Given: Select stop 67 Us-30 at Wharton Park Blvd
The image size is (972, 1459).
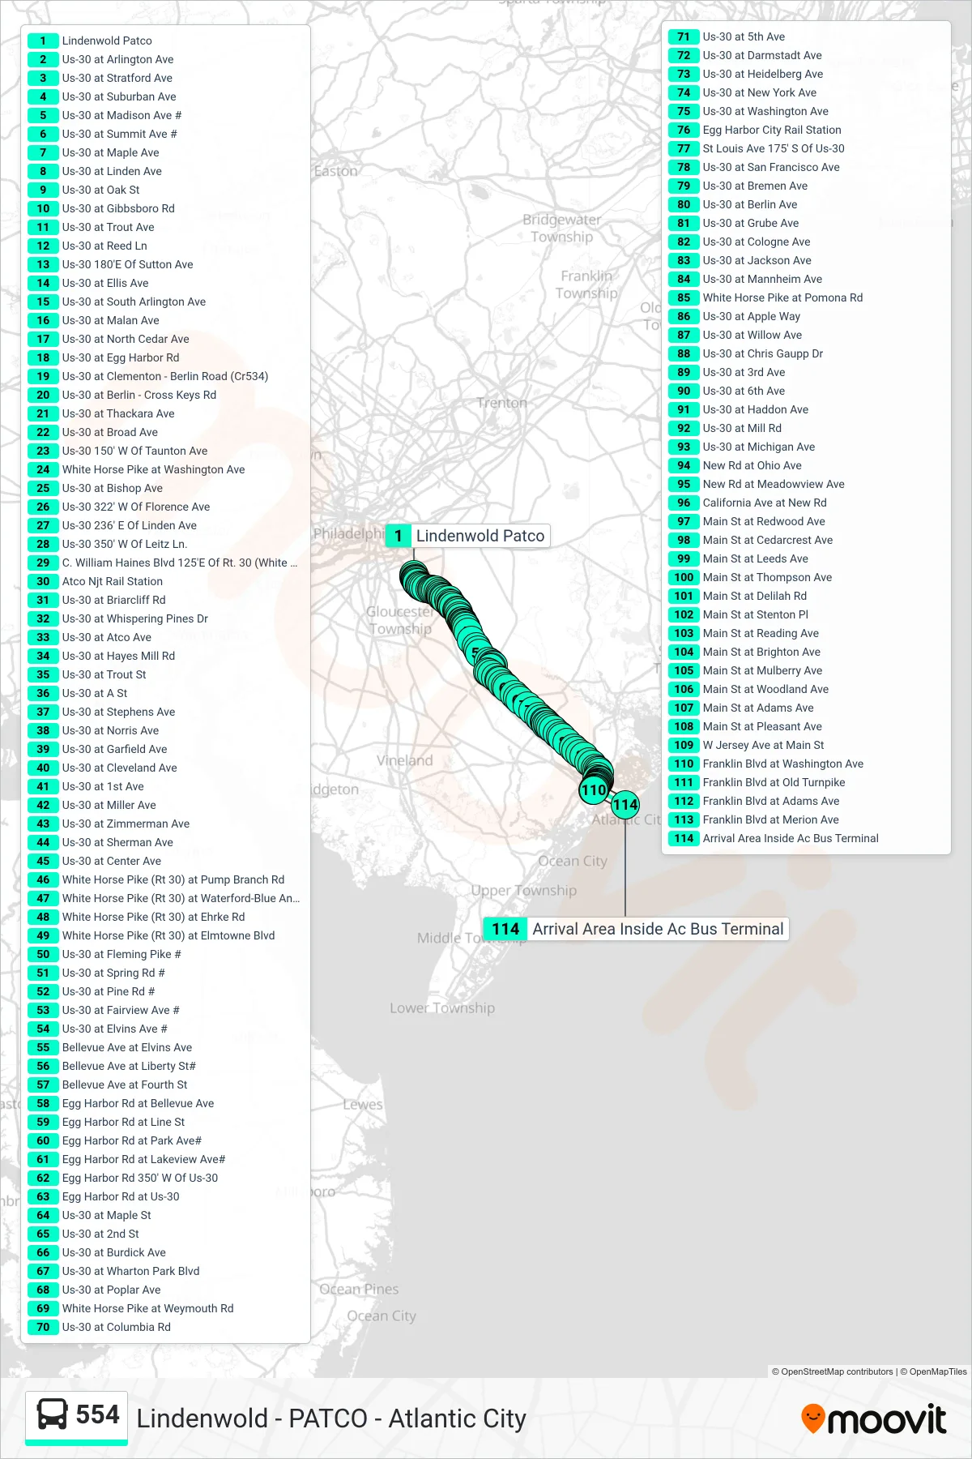Looking at the screenshot, I should (x=114, y=1271).
